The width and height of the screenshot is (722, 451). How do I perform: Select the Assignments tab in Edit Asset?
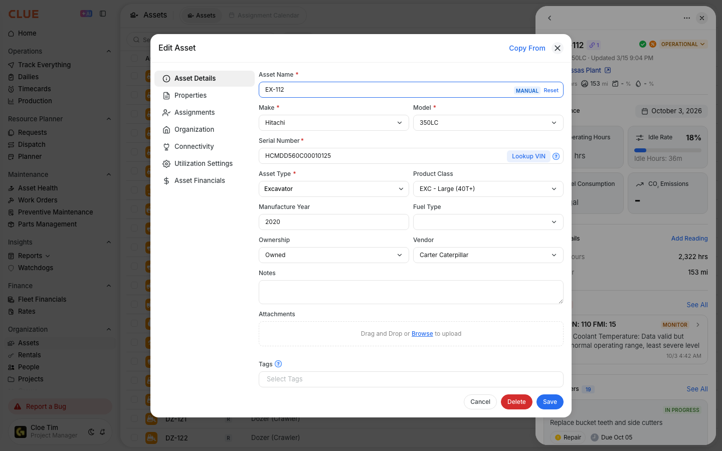[205, 113]
